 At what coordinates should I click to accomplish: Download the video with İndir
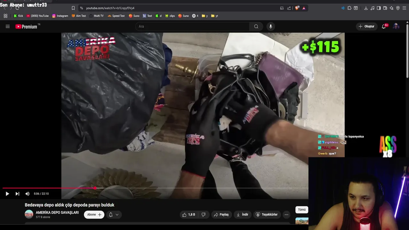pos(242,215)
